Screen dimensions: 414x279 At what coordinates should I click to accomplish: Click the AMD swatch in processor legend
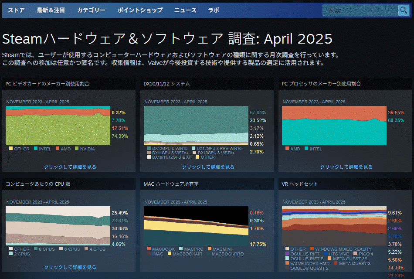(287, 148)
